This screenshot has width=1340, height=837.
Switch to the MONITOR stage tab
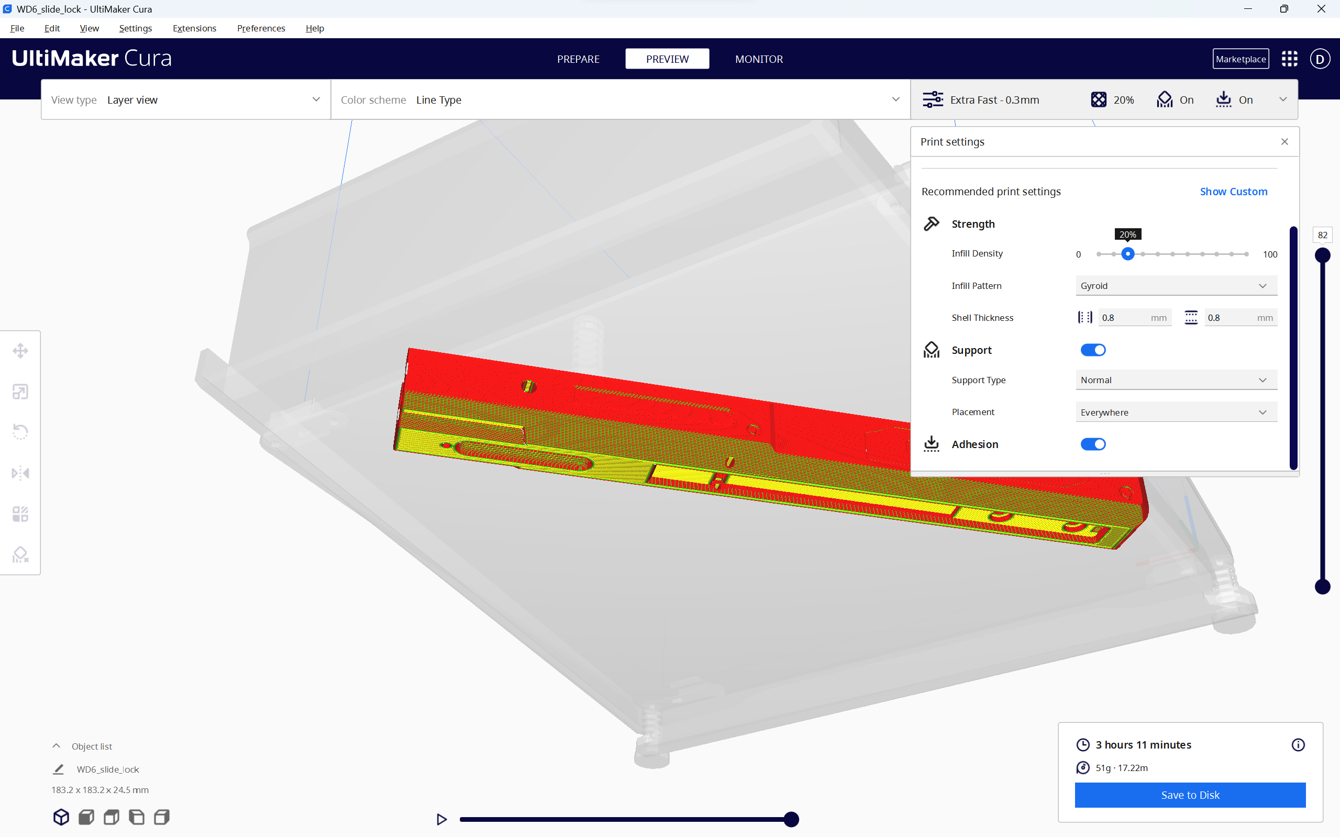[759, 59]
